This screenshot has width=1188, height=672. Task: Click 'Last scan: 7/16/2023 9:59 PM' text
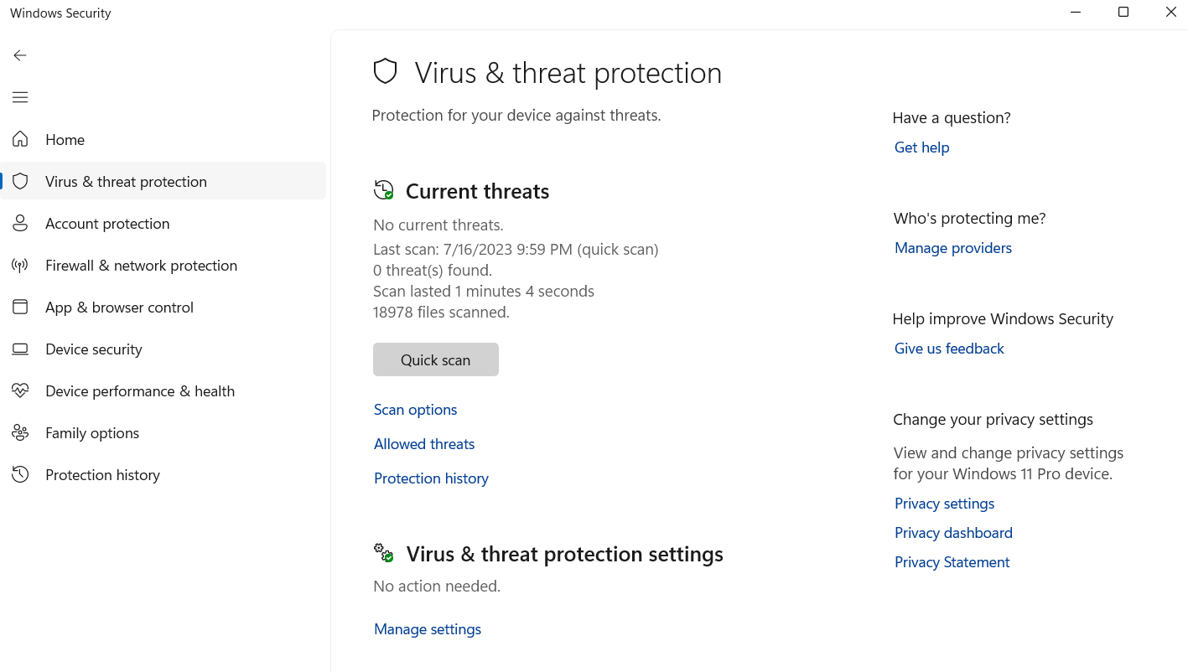coord(473,250)
